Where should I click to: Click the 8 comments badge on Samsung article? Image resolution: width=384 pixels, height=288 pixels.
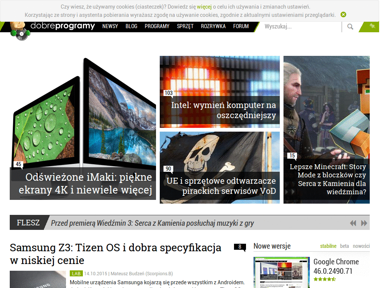tap(240, 247)
